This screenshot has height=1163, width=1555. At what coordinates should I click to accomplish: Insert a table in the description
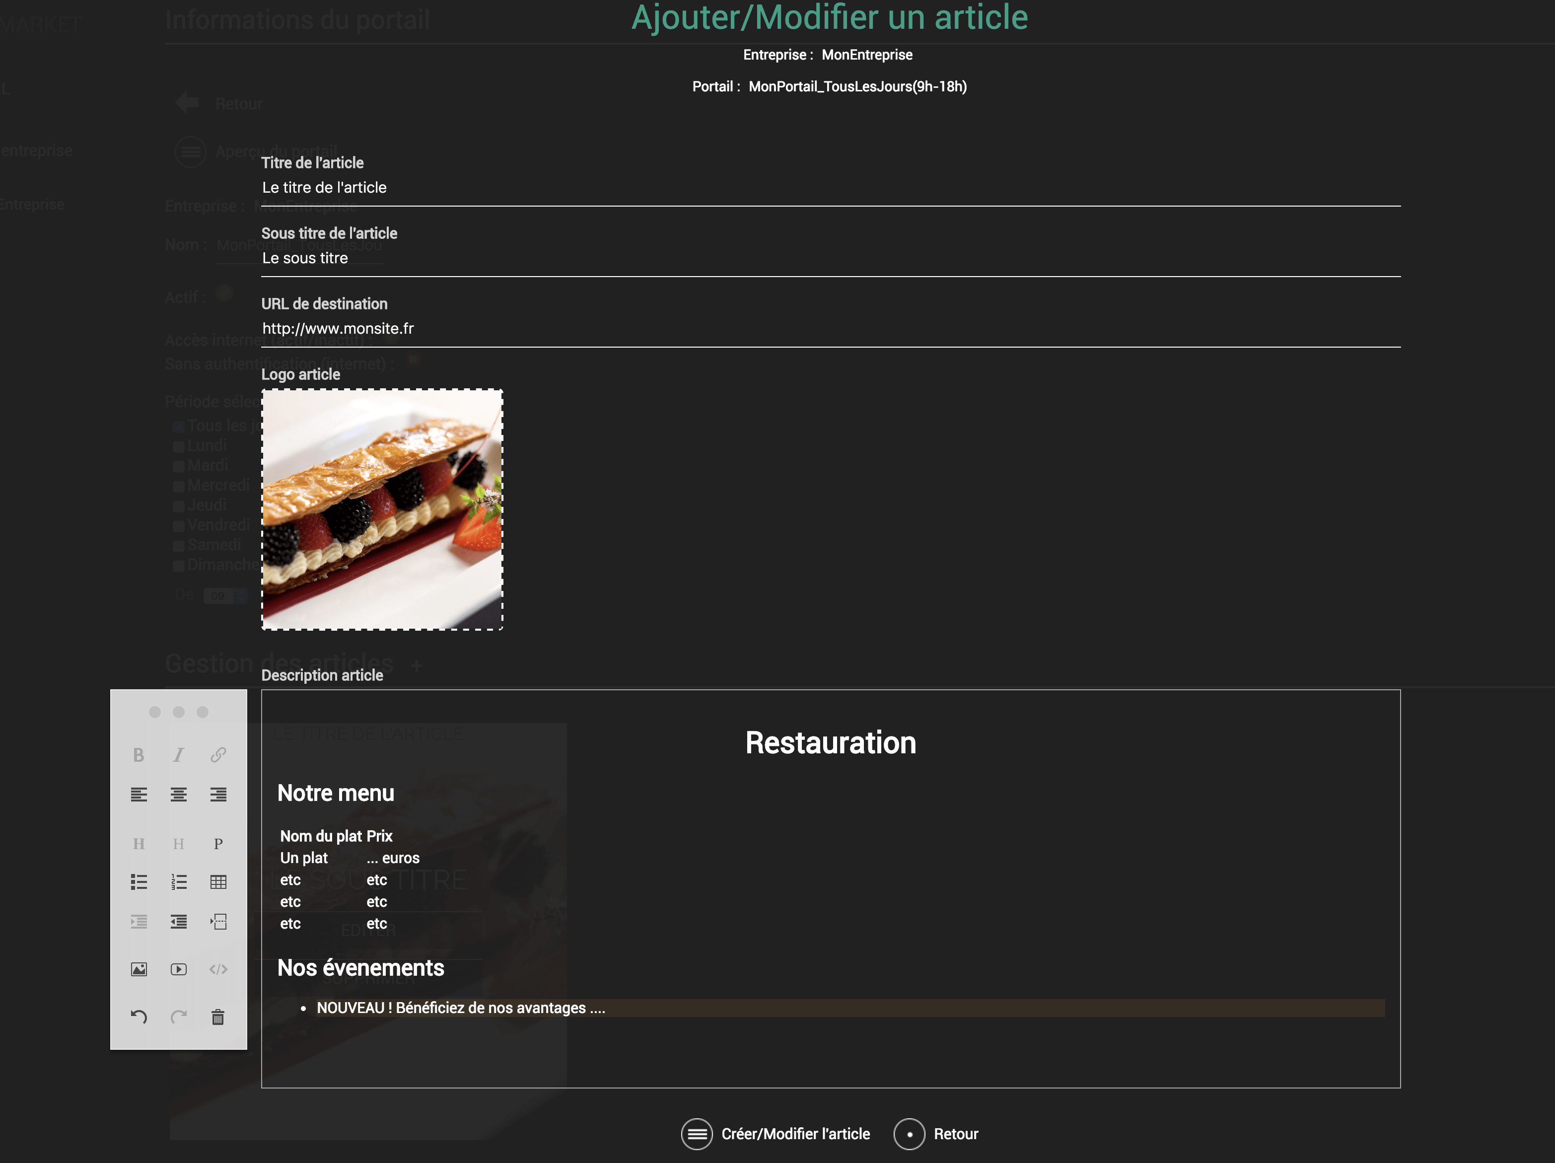click(x=218, y=882)
